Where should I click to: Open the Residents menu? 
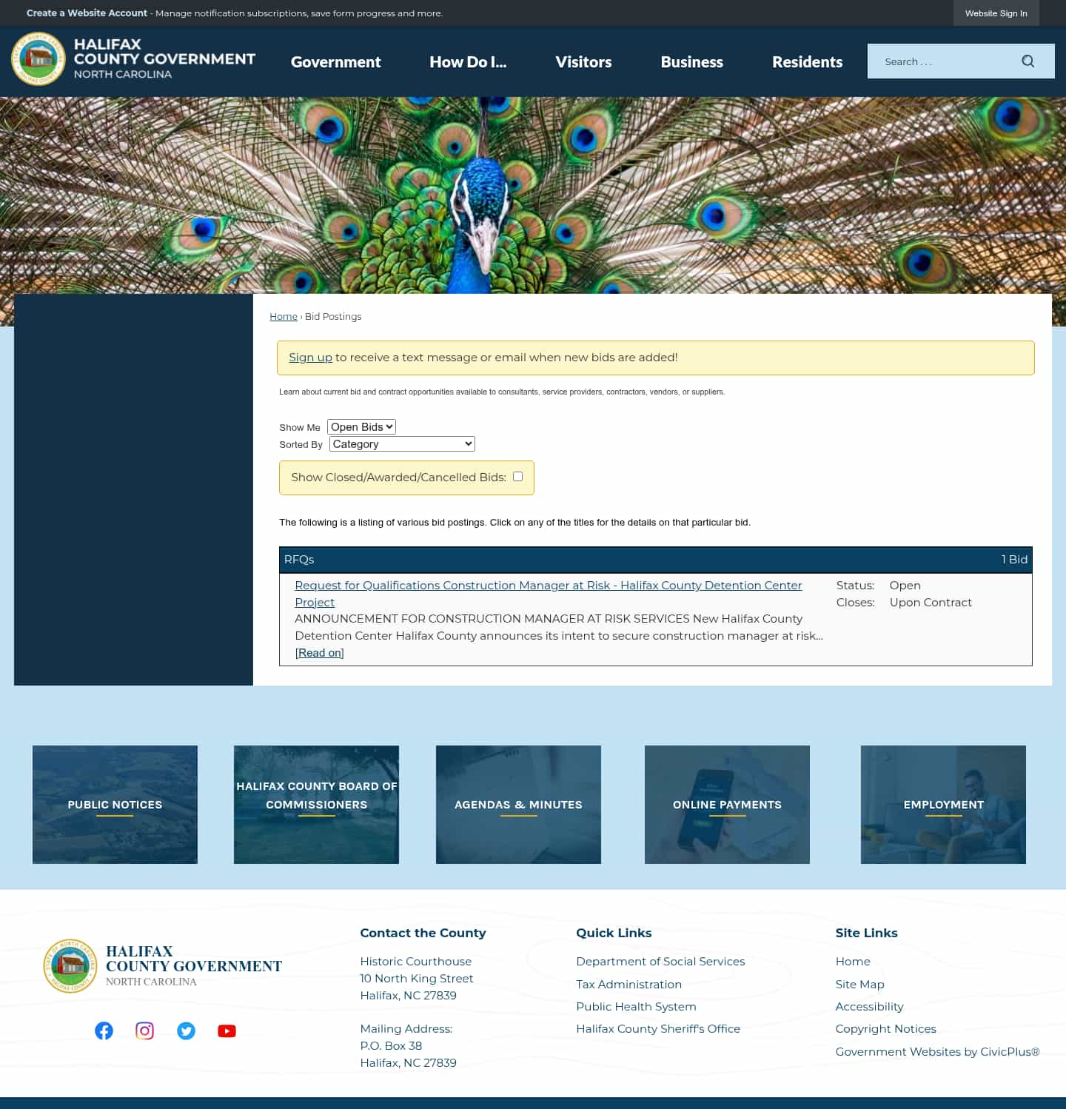click(x=807, y=62)
